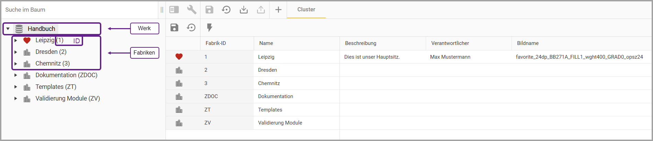Click the panel splitter handle beside search
This screenshot has height=141, width=653.
pyautogui.click(x=162, y=10)
